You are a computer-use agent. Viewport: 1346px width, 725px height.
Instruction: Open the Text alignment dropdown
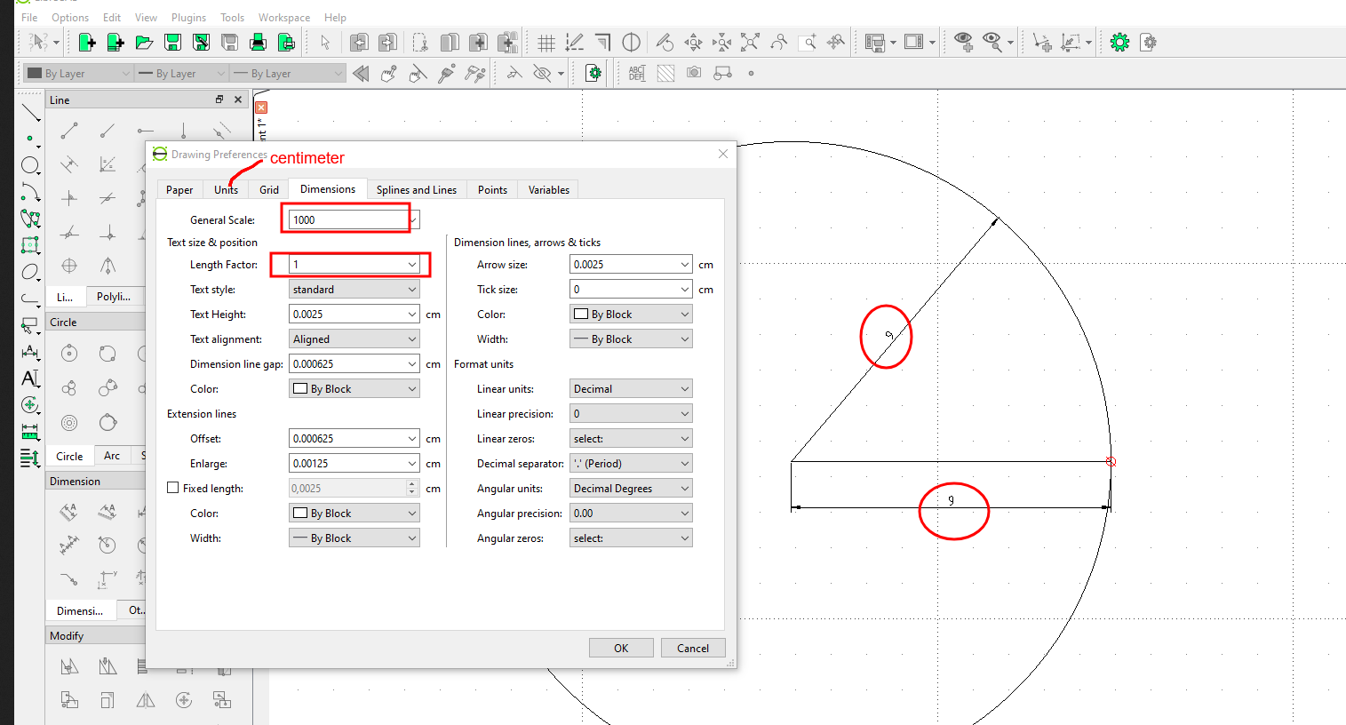(354, 339)
